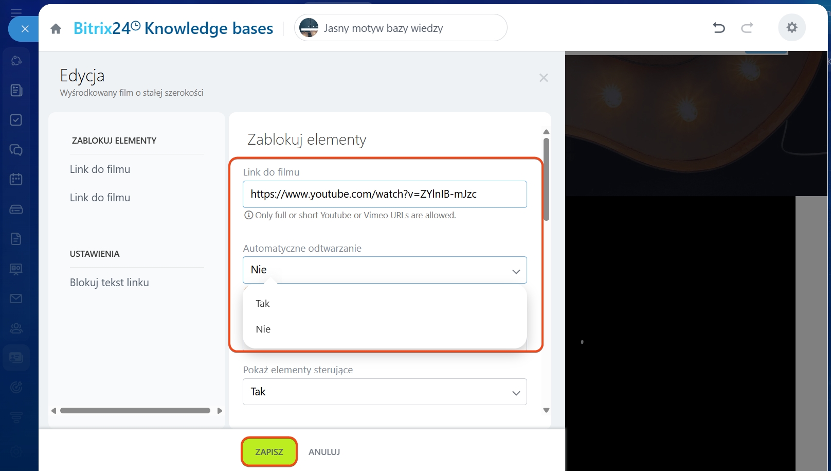Select the second 'Link do filmu' menu item
The width and height of the screenshot is (831, 471).
pos(100,198)
